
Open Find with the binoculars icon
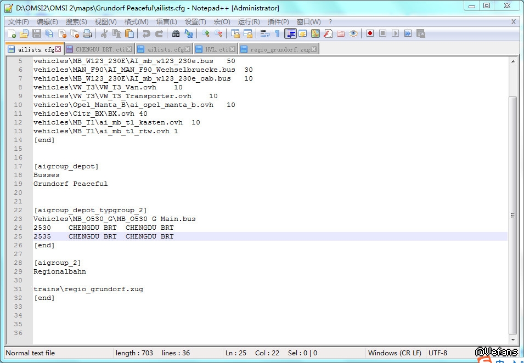pyautogui.click(x=176, y=34)
